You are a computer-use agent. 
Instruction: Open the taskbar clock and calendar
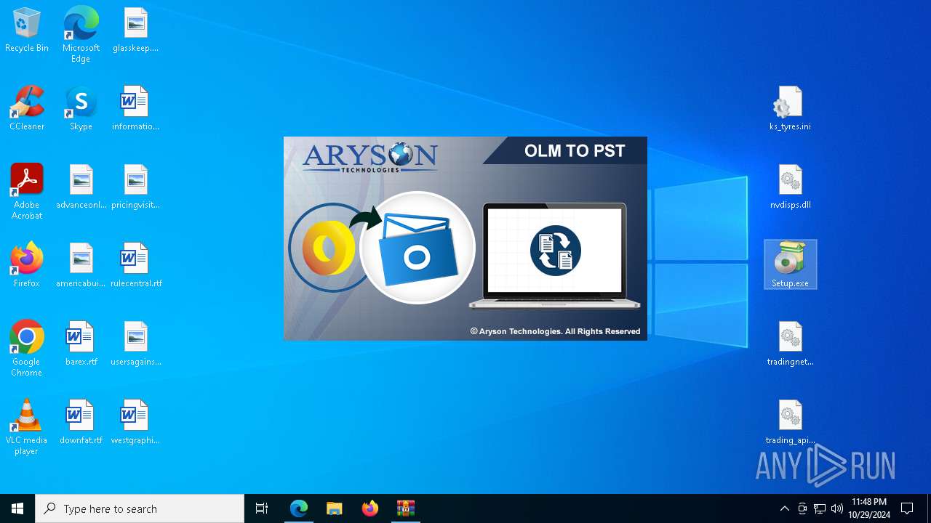point(869,508)
